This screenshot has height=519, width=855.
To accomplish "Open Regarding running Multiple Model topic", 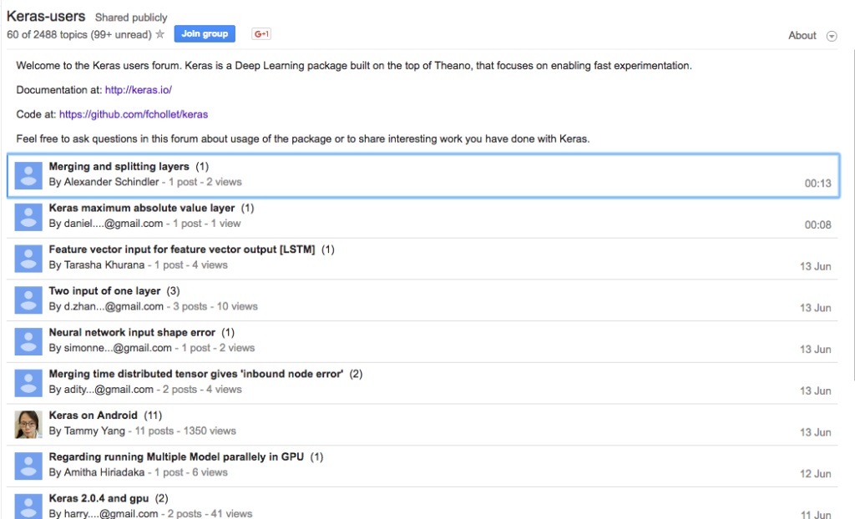I will coord(176,456).
